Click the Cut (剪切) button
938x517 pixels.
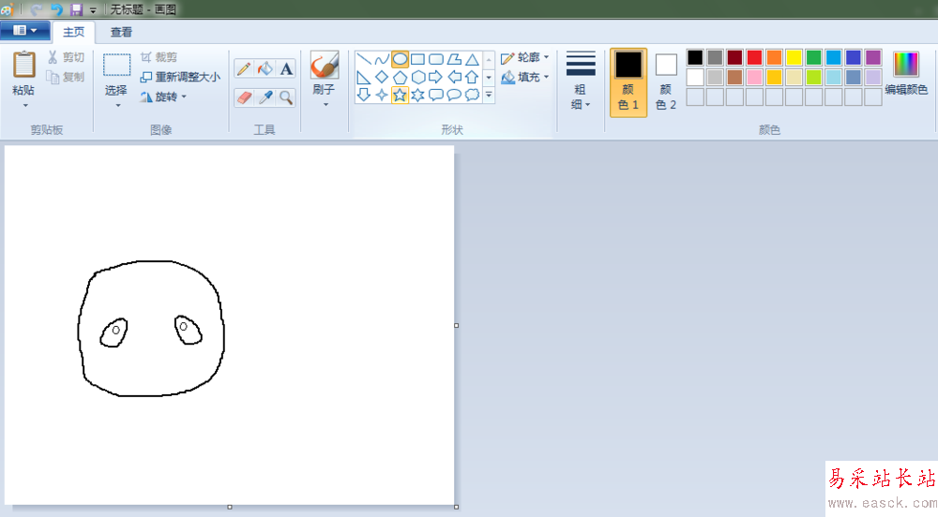pyautogui.click(x=67, y=57)
